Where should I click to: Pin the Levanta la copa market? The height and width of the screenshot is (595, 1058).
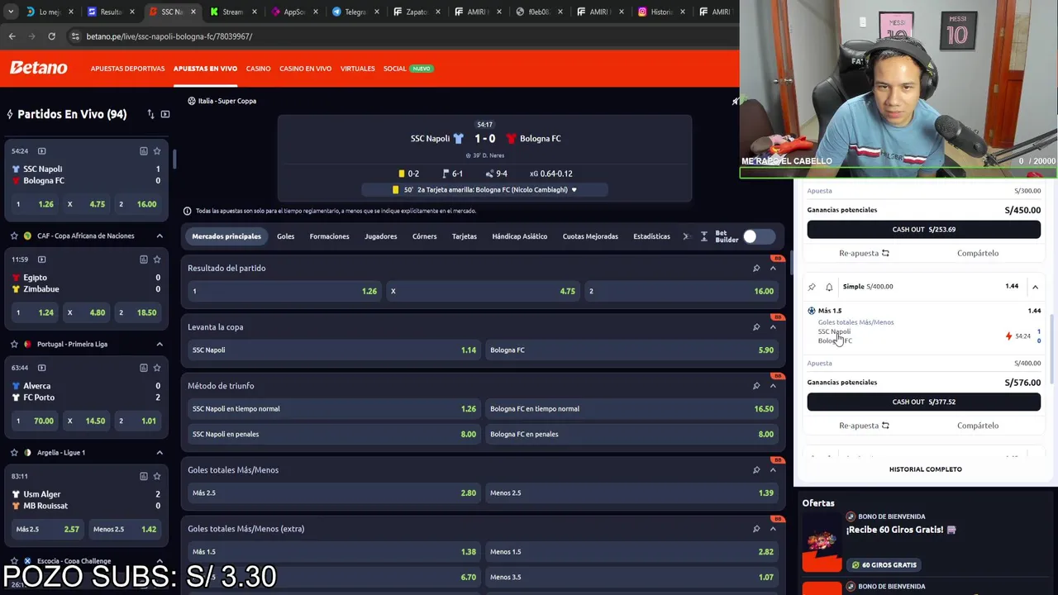[755, 326]
